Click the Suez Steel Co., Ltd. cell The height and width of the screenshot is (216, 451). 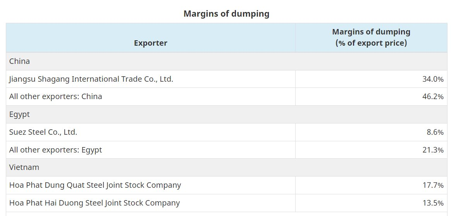(x=43, y=132)
